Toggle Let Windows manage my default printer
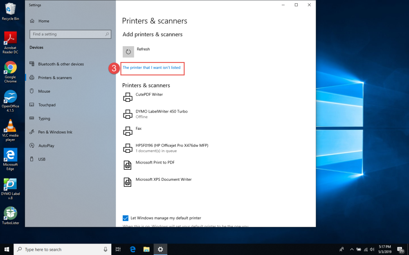 (126, 218)
